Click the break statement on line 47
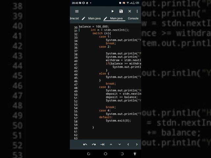211x158 pixels. [111, 84]
